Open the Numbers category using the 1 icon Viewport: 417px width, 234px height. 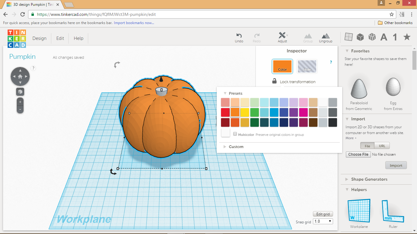tap(394, 37)
